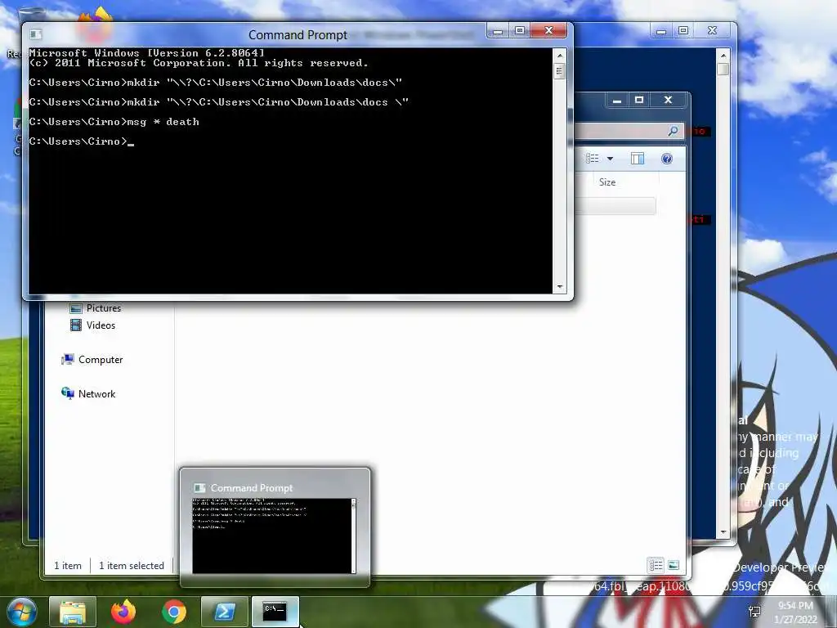Click the '1 item selected' status text

tap(132, 566)
